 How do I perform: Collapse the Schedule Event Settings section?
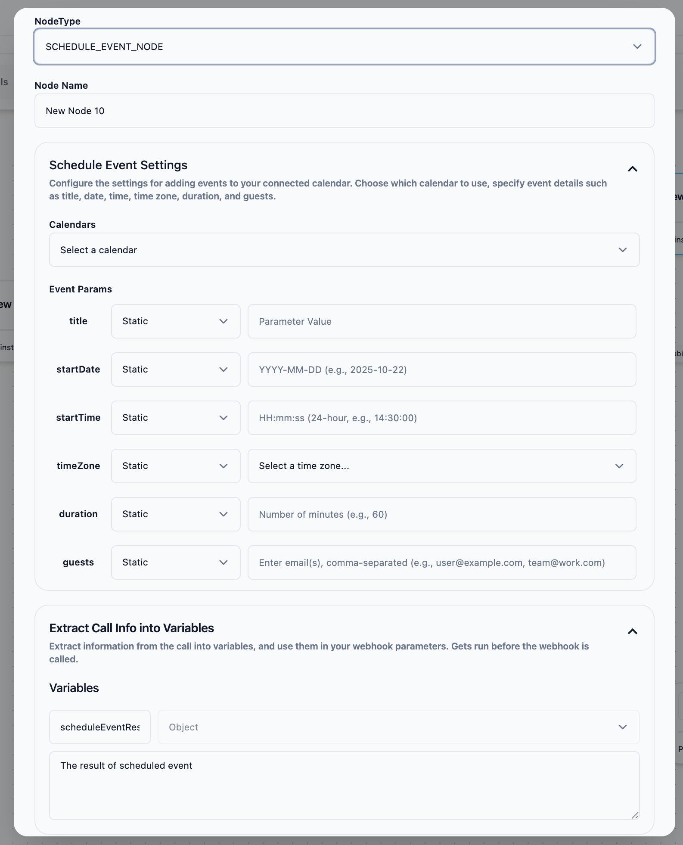[632, 169]
